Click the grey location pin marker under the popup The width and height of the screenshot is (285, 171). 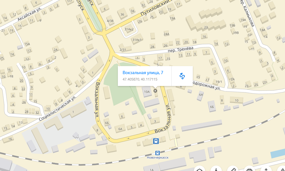155,91
